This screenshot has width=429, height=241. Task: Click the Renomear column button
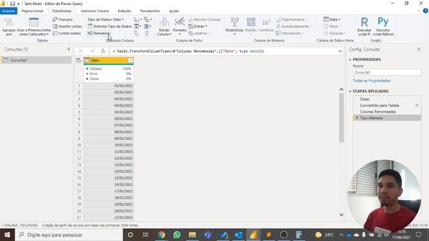(99, 33)
